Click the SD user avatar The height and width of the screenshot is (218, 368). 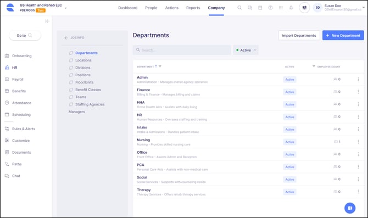point(317,8)
